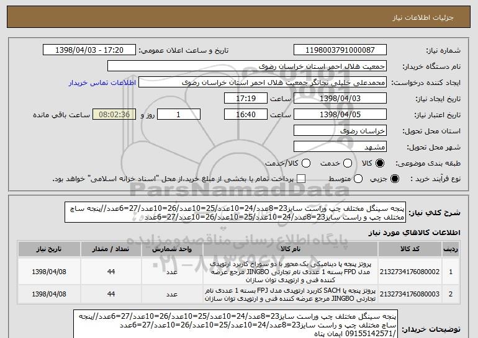
Task: Click need date 1398/04/08 in row 2
Action: click(x=49, y=294)
